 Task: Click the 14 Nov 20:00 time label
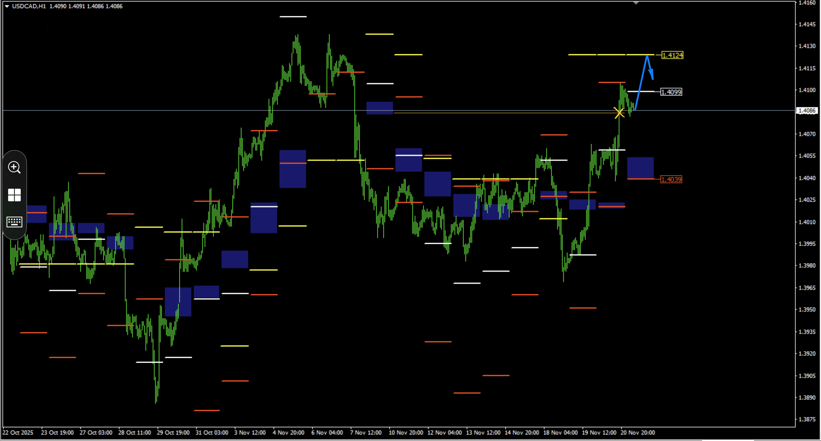522,432
